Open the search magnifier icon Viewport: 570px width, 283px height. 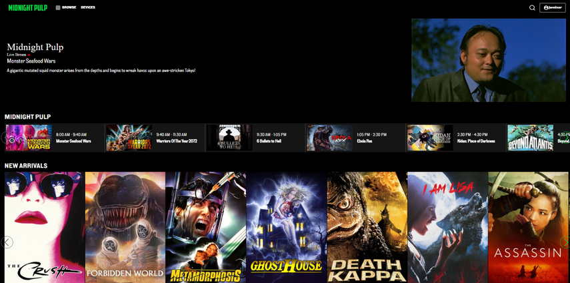532,8
